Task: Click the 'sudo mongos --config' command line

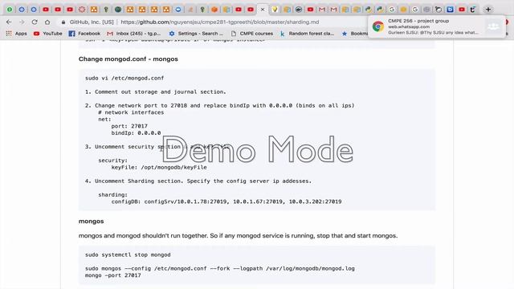Action: 219,268
